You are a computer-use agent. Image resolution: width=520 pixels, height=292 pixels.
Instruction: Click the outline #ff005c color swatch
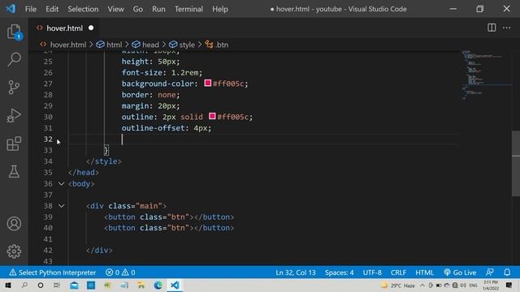(x=212, y=116)
